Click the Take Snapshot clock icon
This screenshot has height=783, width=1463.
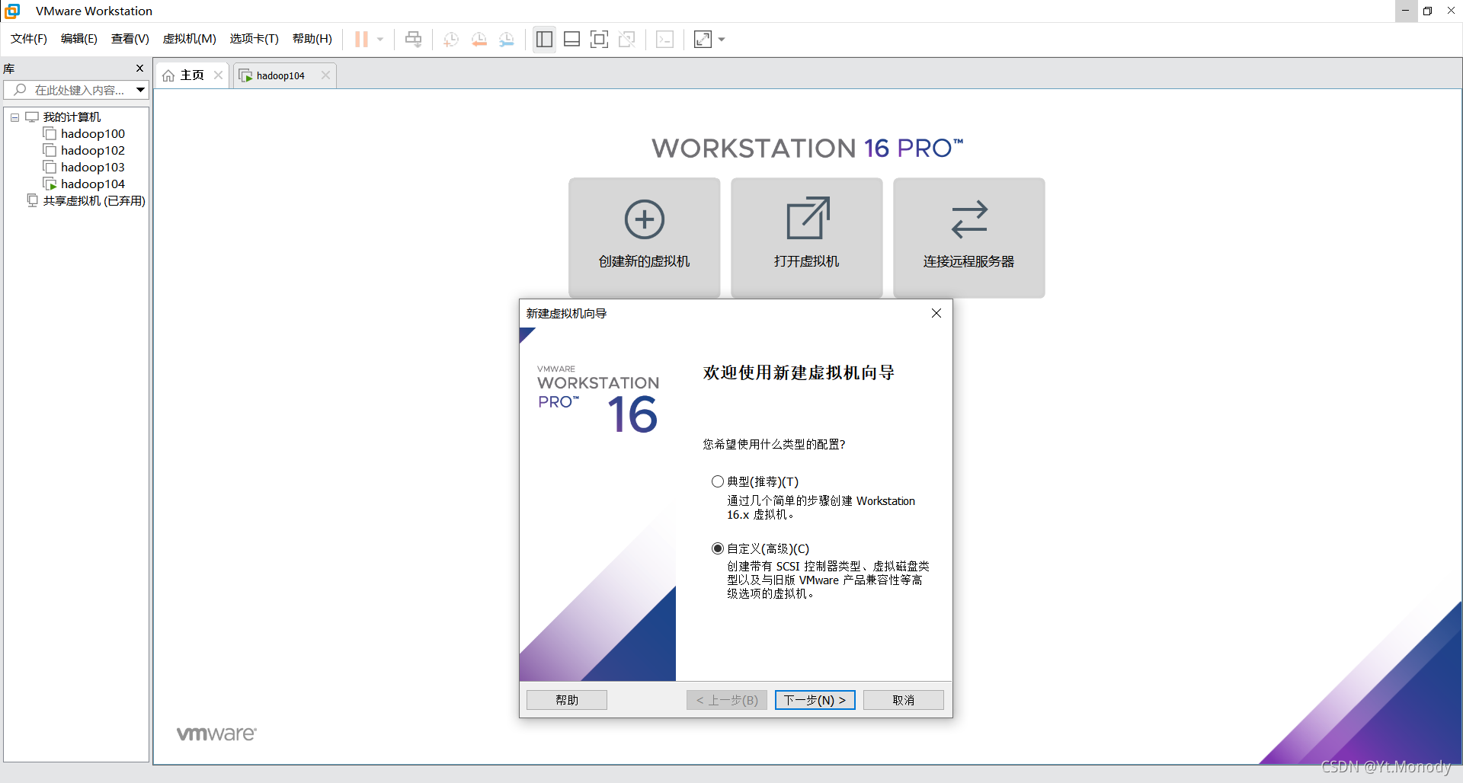(451, 39)
